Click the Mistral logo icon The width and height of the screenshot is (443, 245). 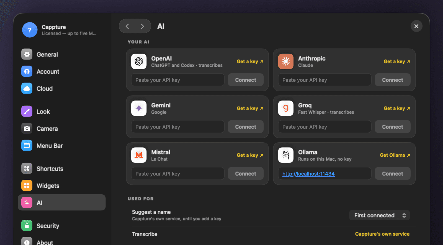(x=139, y=155)
